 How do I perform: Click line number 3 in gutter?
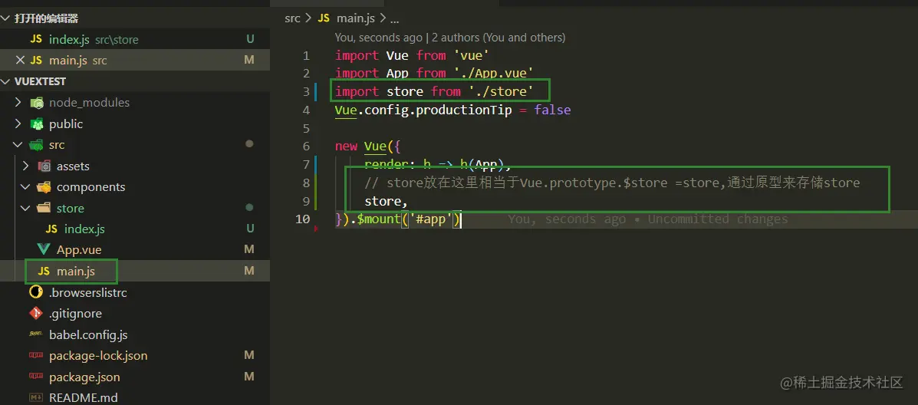tap(305, 92)
